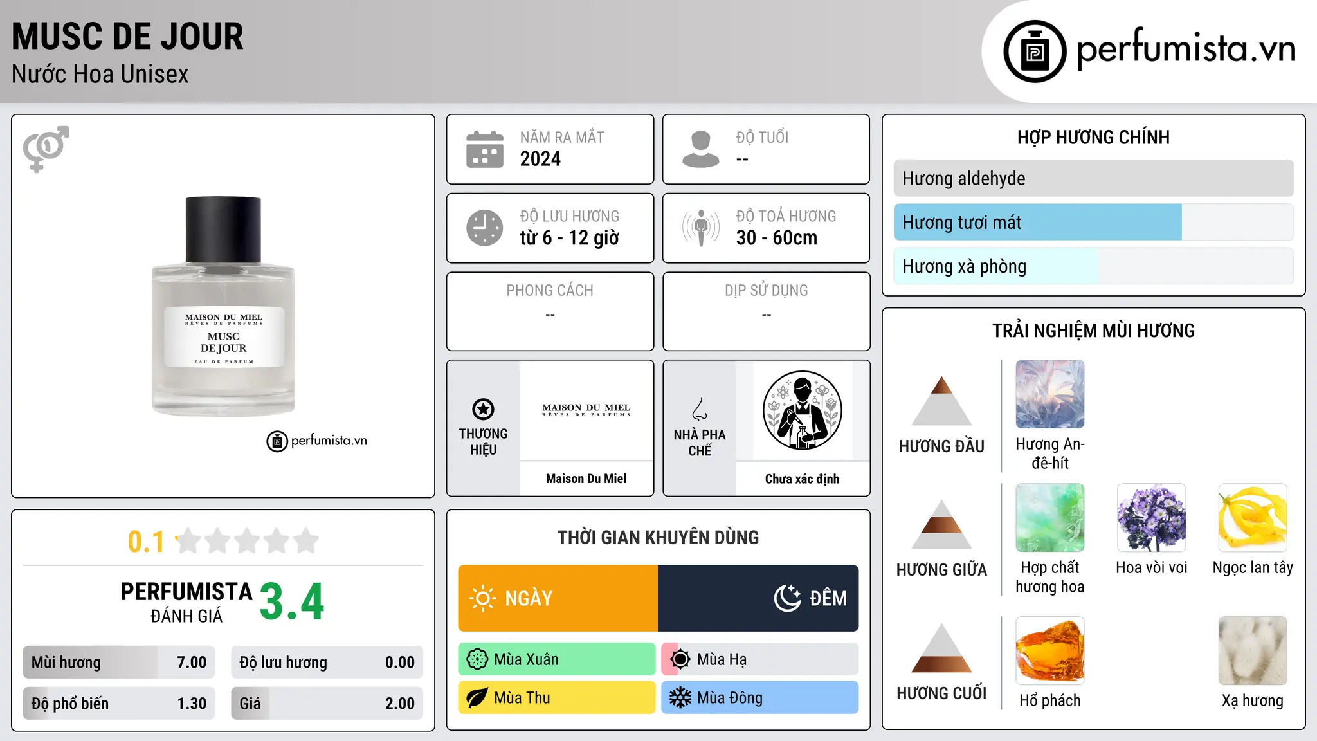Click the star rating icons next to 0.1
The height and width of the screenshot is (741, 1317).
click(x=248, y=541)
